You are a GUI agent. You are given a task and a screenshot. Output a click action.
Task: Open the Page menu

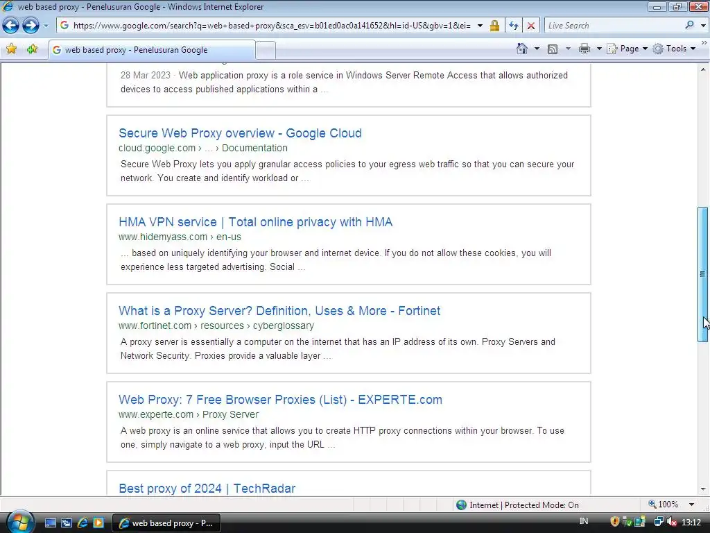point(627,49)
